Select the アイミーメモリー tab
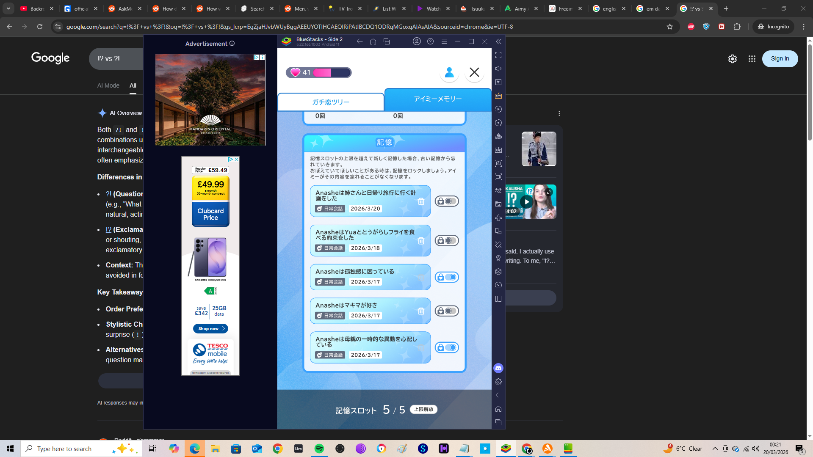Image resolution: width=813 pixels, height=457 pixels. click(437, 99)
